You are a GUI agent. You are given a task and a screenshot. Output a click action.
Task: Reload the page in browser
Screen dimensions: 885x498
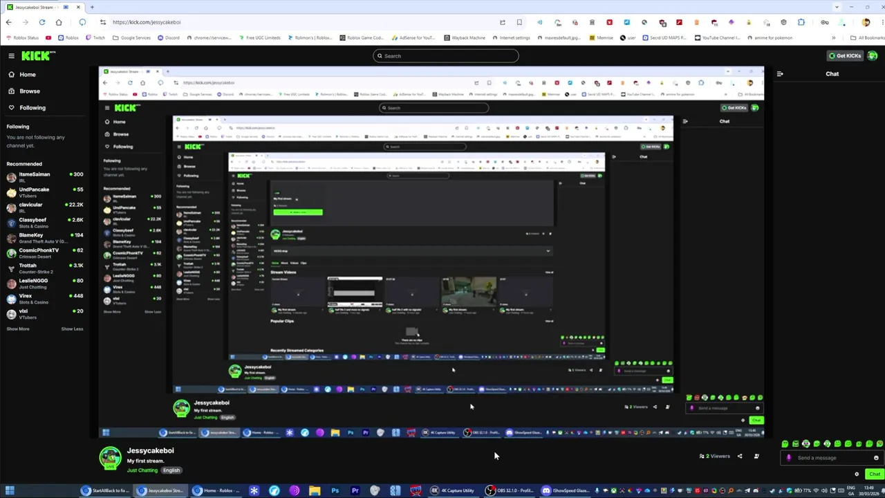tap(42, 22)
